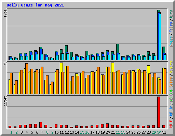Click day 29 on the x-axis
Viewport: 175px width, 136px height.
click(x=154, y=132)
